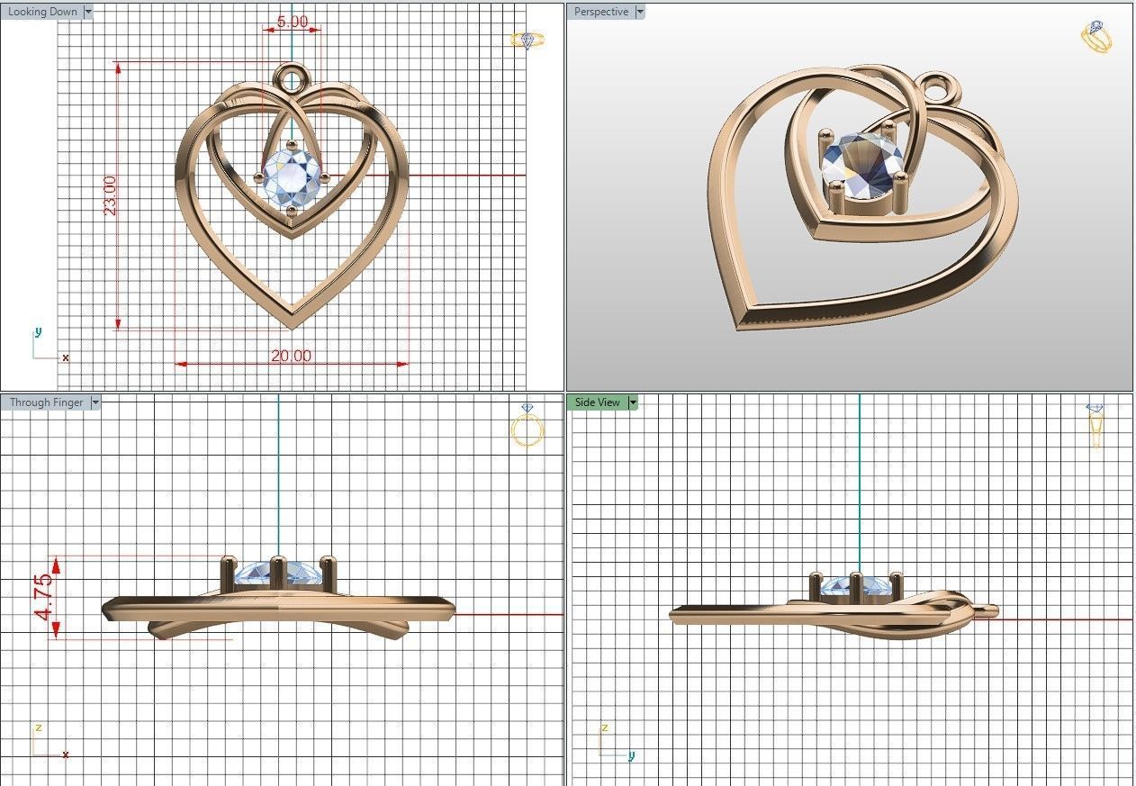
Task: Click the axis indicator in Side View
Action: tap(618, 742)
